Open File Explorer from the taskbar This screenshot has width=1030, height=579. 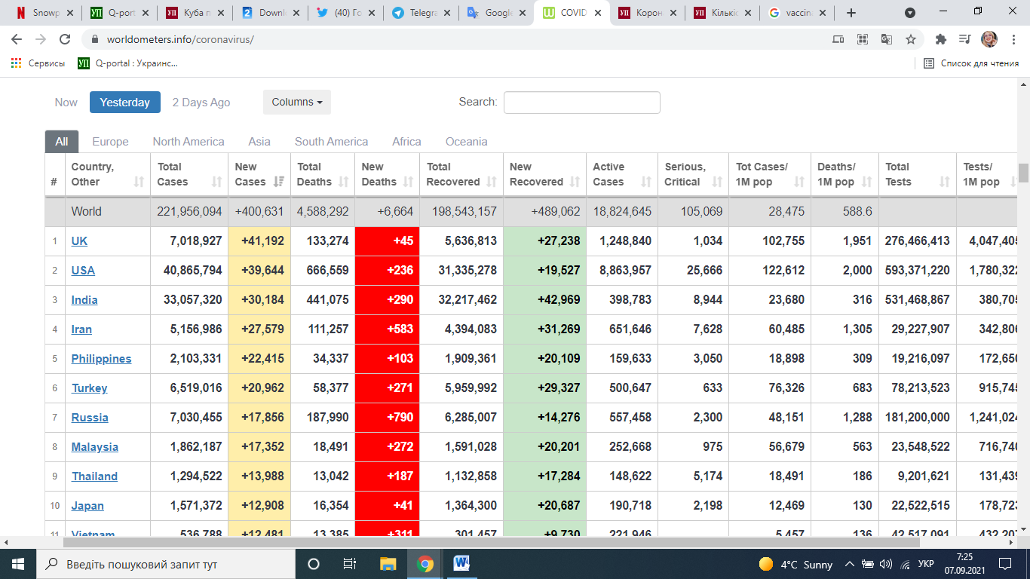point(388,563)
